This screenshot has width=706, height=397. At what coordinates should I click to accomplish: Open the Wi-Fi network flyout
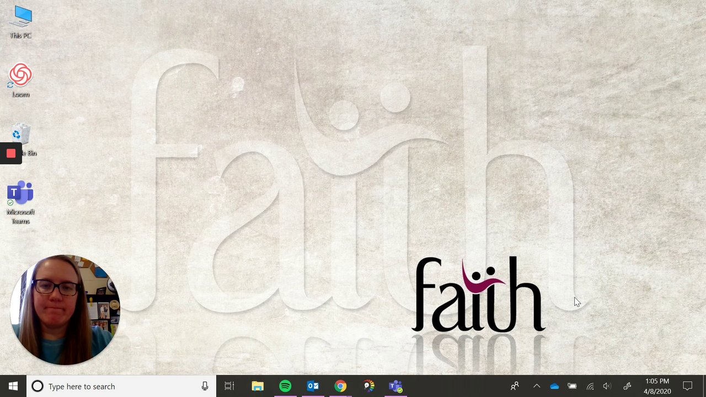pyautogui.click(x=590, y=387)
